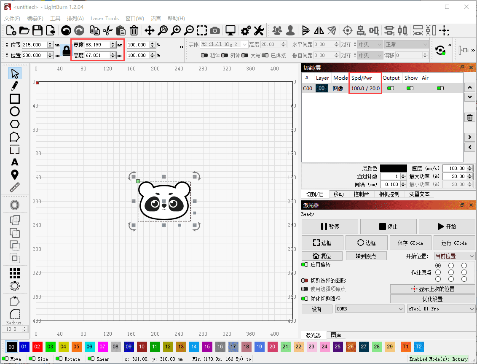The width and height of the screenshot is (477, 364).
Task: Toggle Air switch for layer C00
Action: click(x=440, y=88)
